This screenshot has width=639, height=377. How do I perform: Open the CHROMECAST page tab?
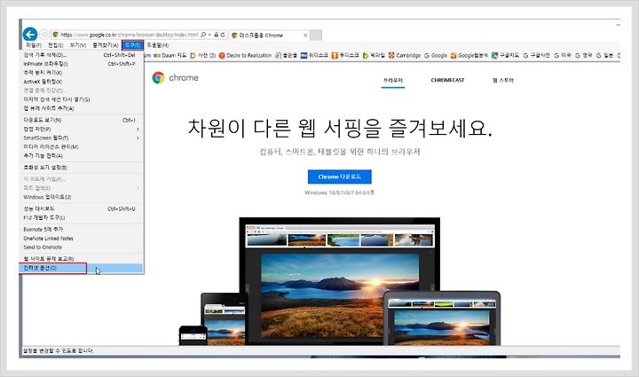[447, 80]
